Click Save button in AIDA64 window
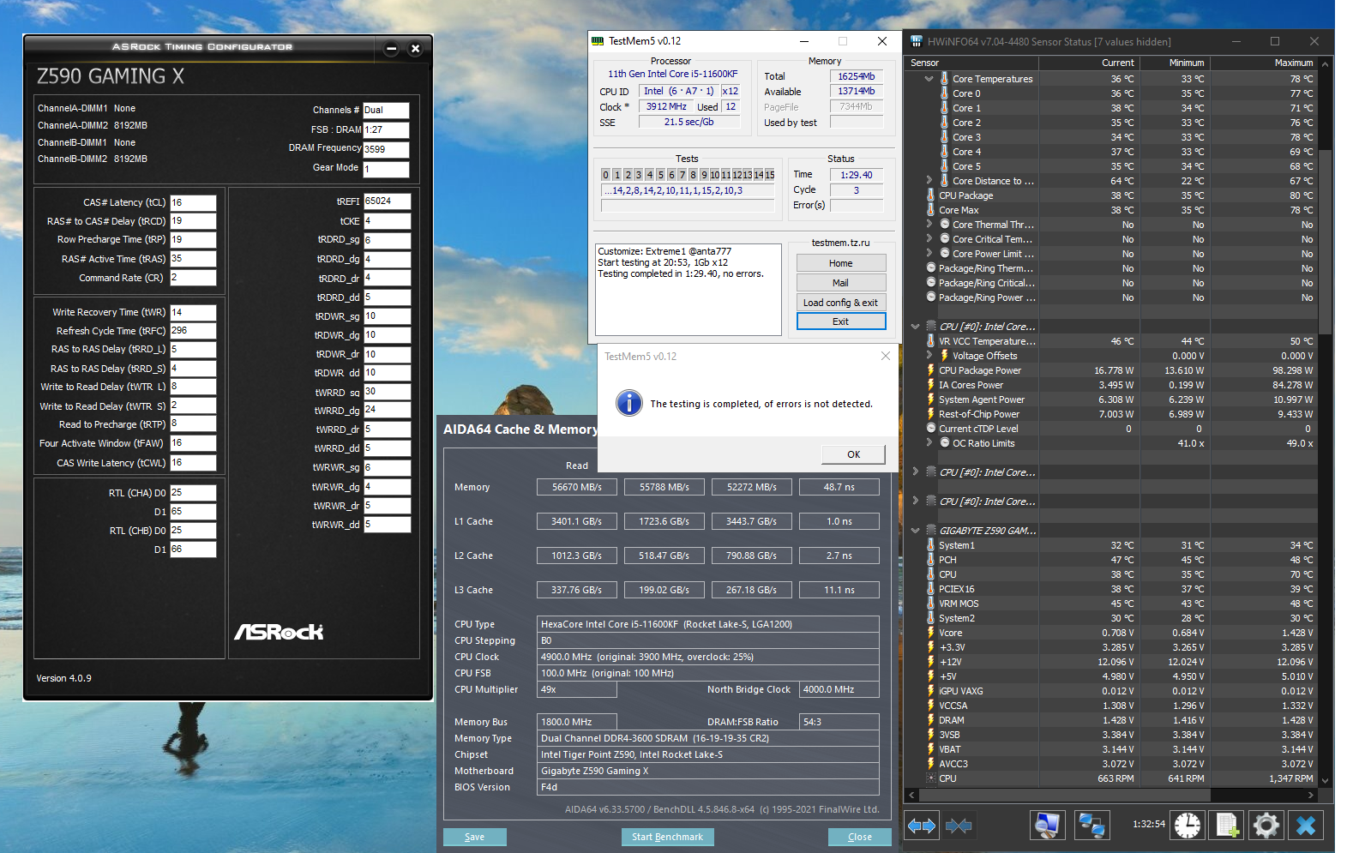 click(x=474, y=837)
